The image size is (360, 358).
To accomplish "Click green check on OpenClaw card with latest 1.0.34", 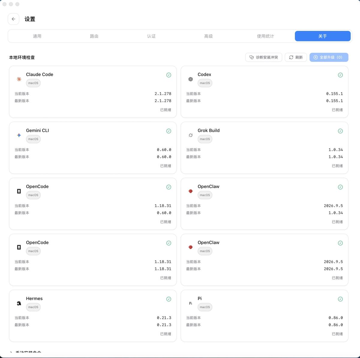I will (x=340, y=187).
